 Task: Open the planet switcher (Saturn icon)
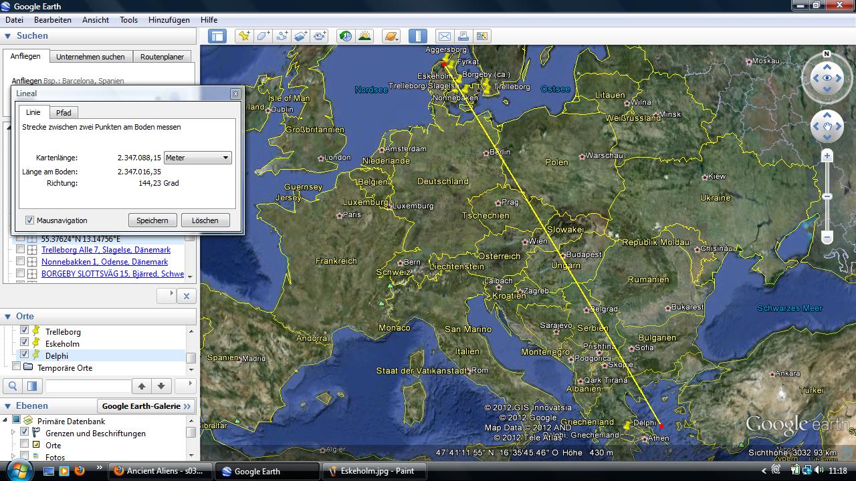pos(391,36)
